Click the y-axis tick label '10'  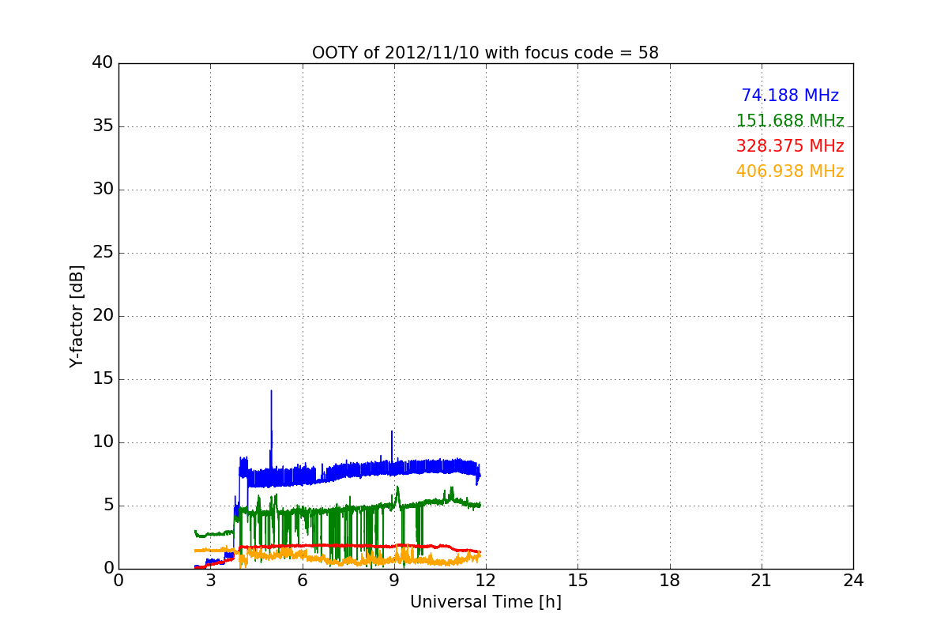[103, 442]
